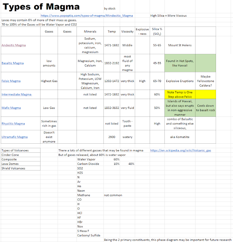Click the Temp column header cell

pyautogui.click(x=112, y=31)
